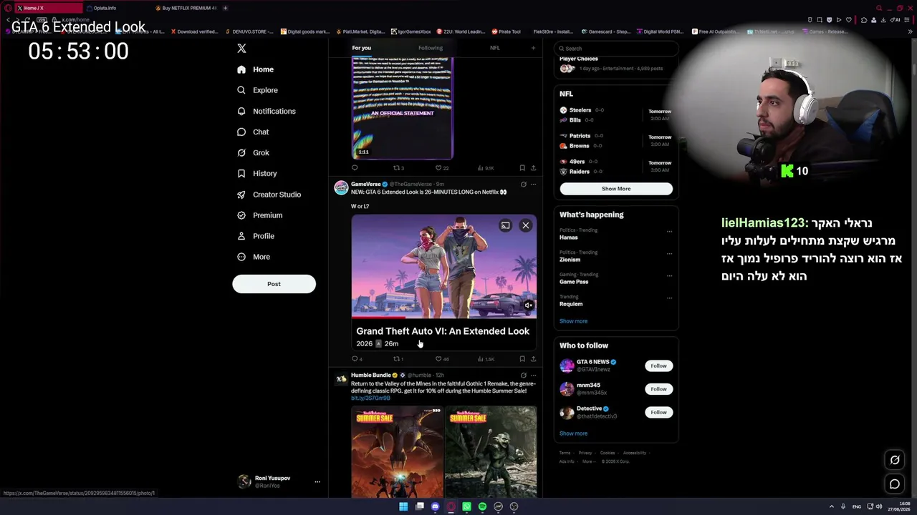This screenshot has width=917, height=515.
Task: Open more options on the GameVerse post
Action: (x=533, y=185)
